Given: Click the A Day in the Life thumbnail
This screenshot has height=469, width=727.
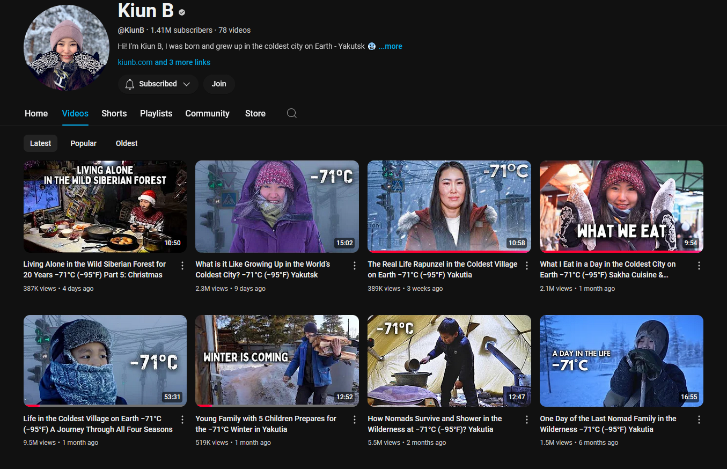Looking at the screenshot, I should click(622, 361).
